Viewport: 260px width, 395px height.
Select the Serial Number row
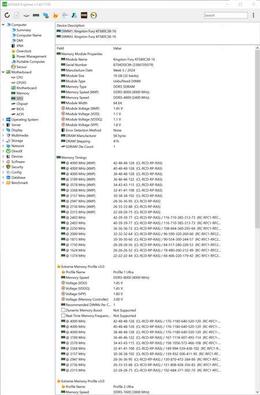[139, 65]
